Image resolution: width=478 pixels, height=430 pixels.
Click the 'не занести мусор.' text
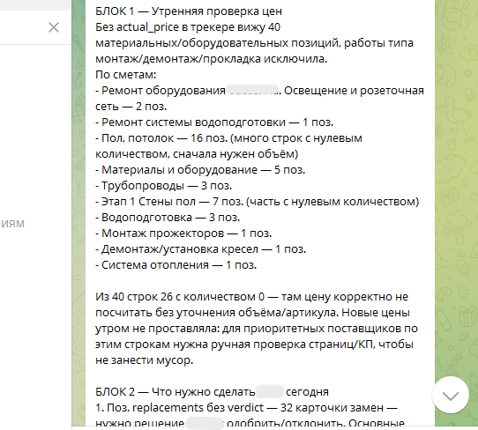tap(144, 360)
